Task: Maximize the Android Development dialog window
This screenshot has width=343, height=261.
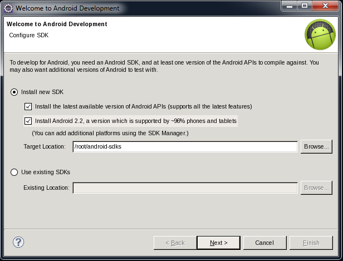Action: click(305, 7)
